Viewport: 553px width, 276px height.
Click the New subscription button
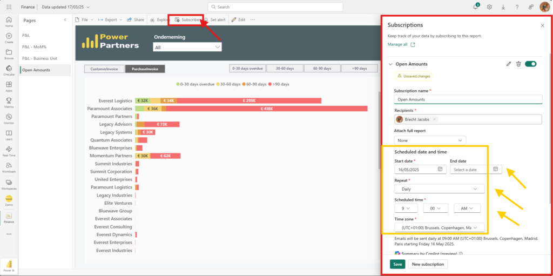pyautogui.click(x=428, y=264)
